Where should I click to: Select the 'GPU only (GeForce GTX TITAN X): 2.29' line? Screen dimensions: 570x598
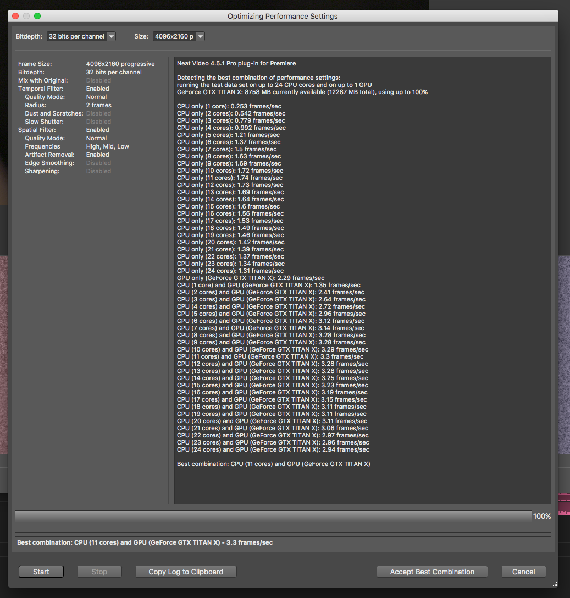click(251, 278)
